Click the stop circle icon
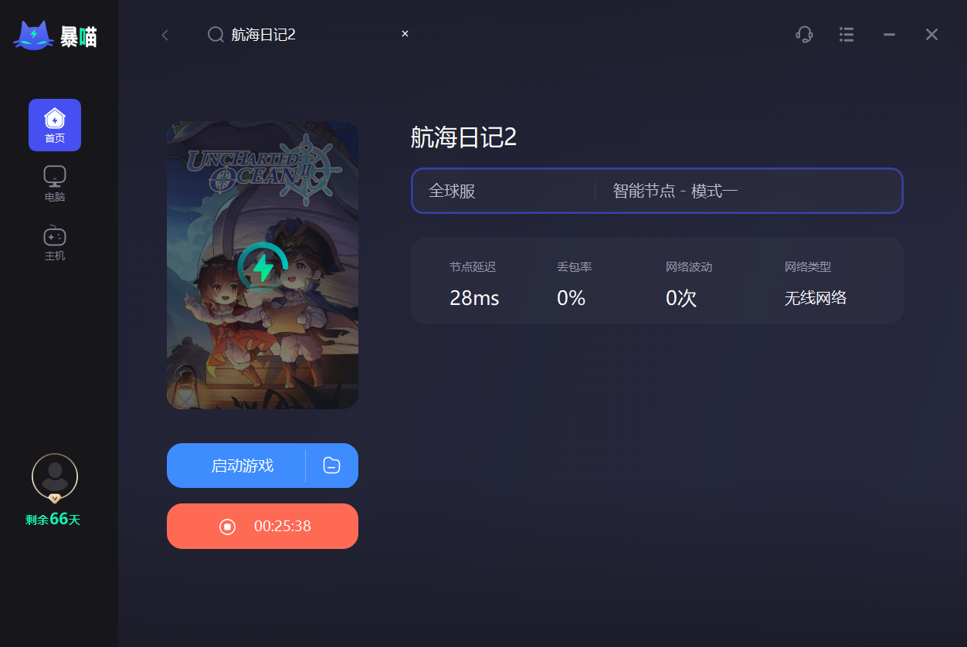 pyautogui.click(x=227, y=527)
